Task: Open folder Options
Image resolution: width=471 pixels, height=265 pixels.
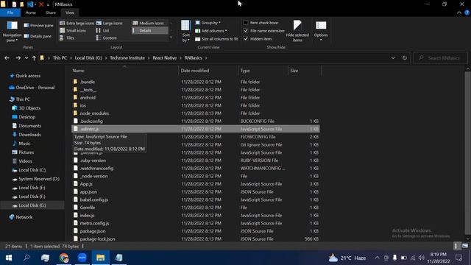Action: click(x=321, y=31)
